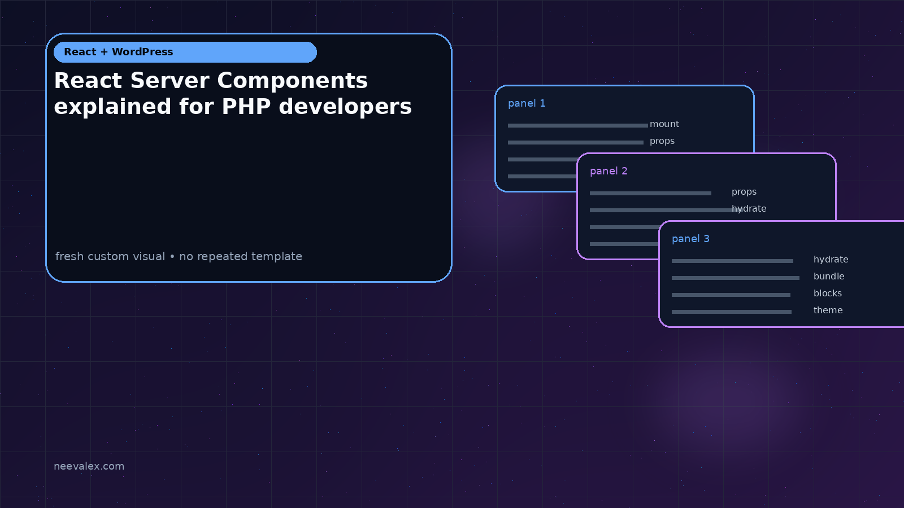This screenshot has height=508, width=904.
Task: Click "theme" label in panel 3
Action: 828,310
